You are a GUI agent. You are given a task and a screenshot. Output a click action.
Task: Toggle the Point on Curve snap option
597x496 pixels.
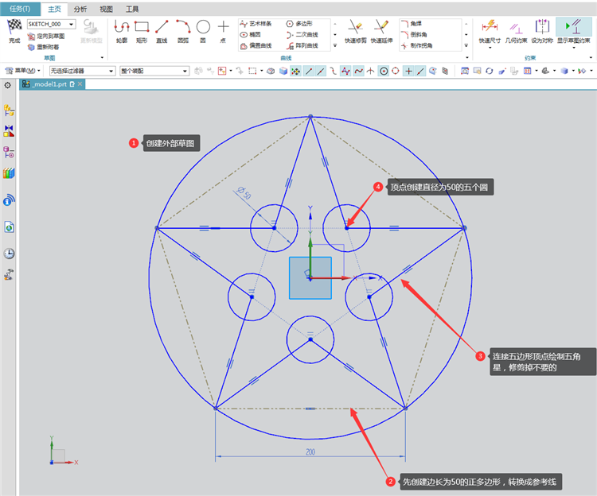point(420,71)
